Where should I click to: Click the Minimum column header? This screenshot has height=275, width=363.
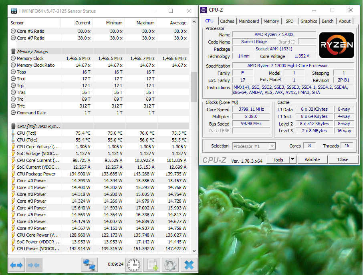pos(109,23)
